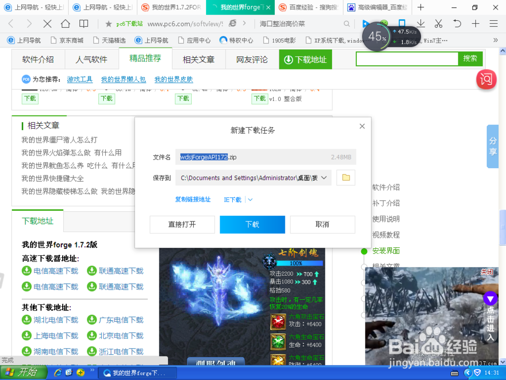The height and width of the screenshot is (380, 506).
Task: Click the 取消 cancel button
Action: coord(322,224)
